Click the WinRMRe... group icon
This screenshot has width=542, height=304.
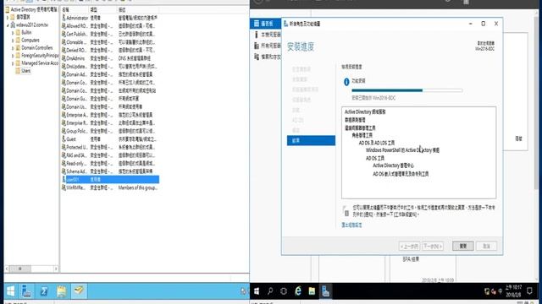(64, 187)
